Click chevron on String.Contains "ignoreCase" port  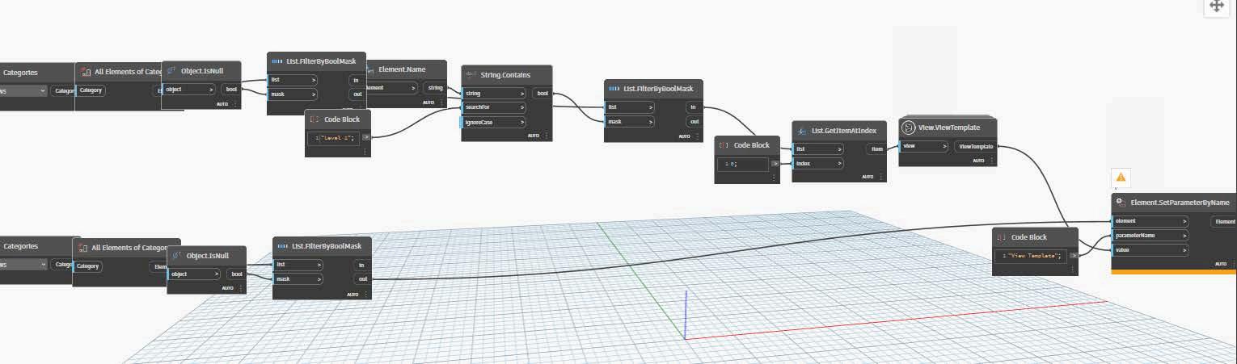[x=522, y=123]
